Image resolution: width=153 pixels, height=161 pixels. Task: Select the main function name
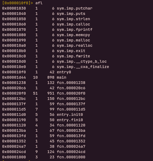click(x=62, y=77)
